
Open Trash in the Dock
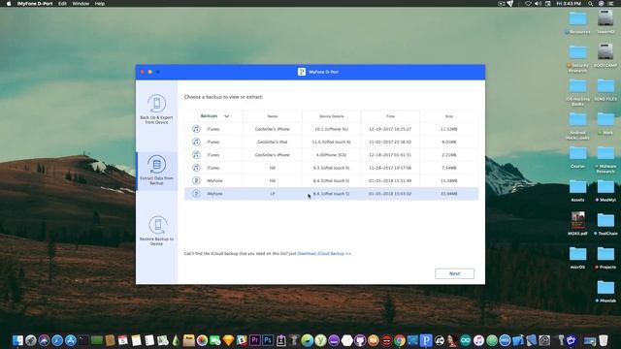pos(604,340)
